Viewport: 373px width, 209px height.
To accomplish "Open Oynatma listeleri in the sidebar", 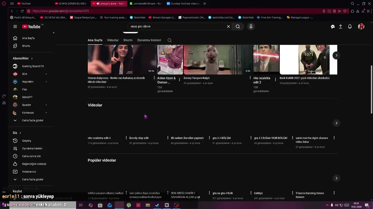I will (32, 148).
